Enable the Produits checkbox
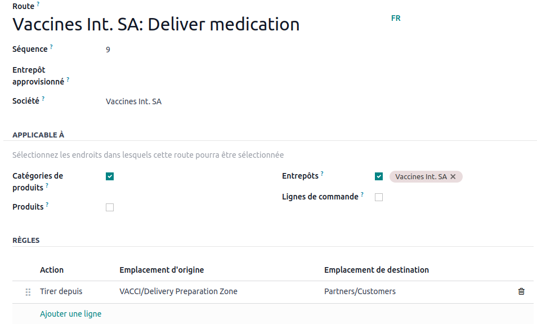This screenshot has height=324, width=537. pyautogui.click(x=110, y=207)
